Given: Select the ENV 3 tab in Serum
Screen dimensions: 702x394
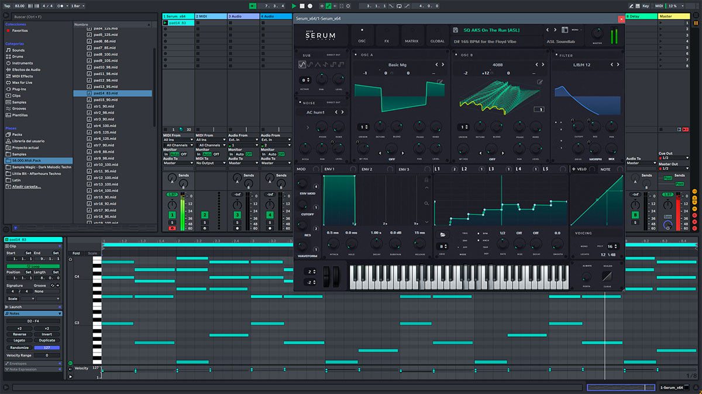Looking at the screenshot, I should coord(404,169).
